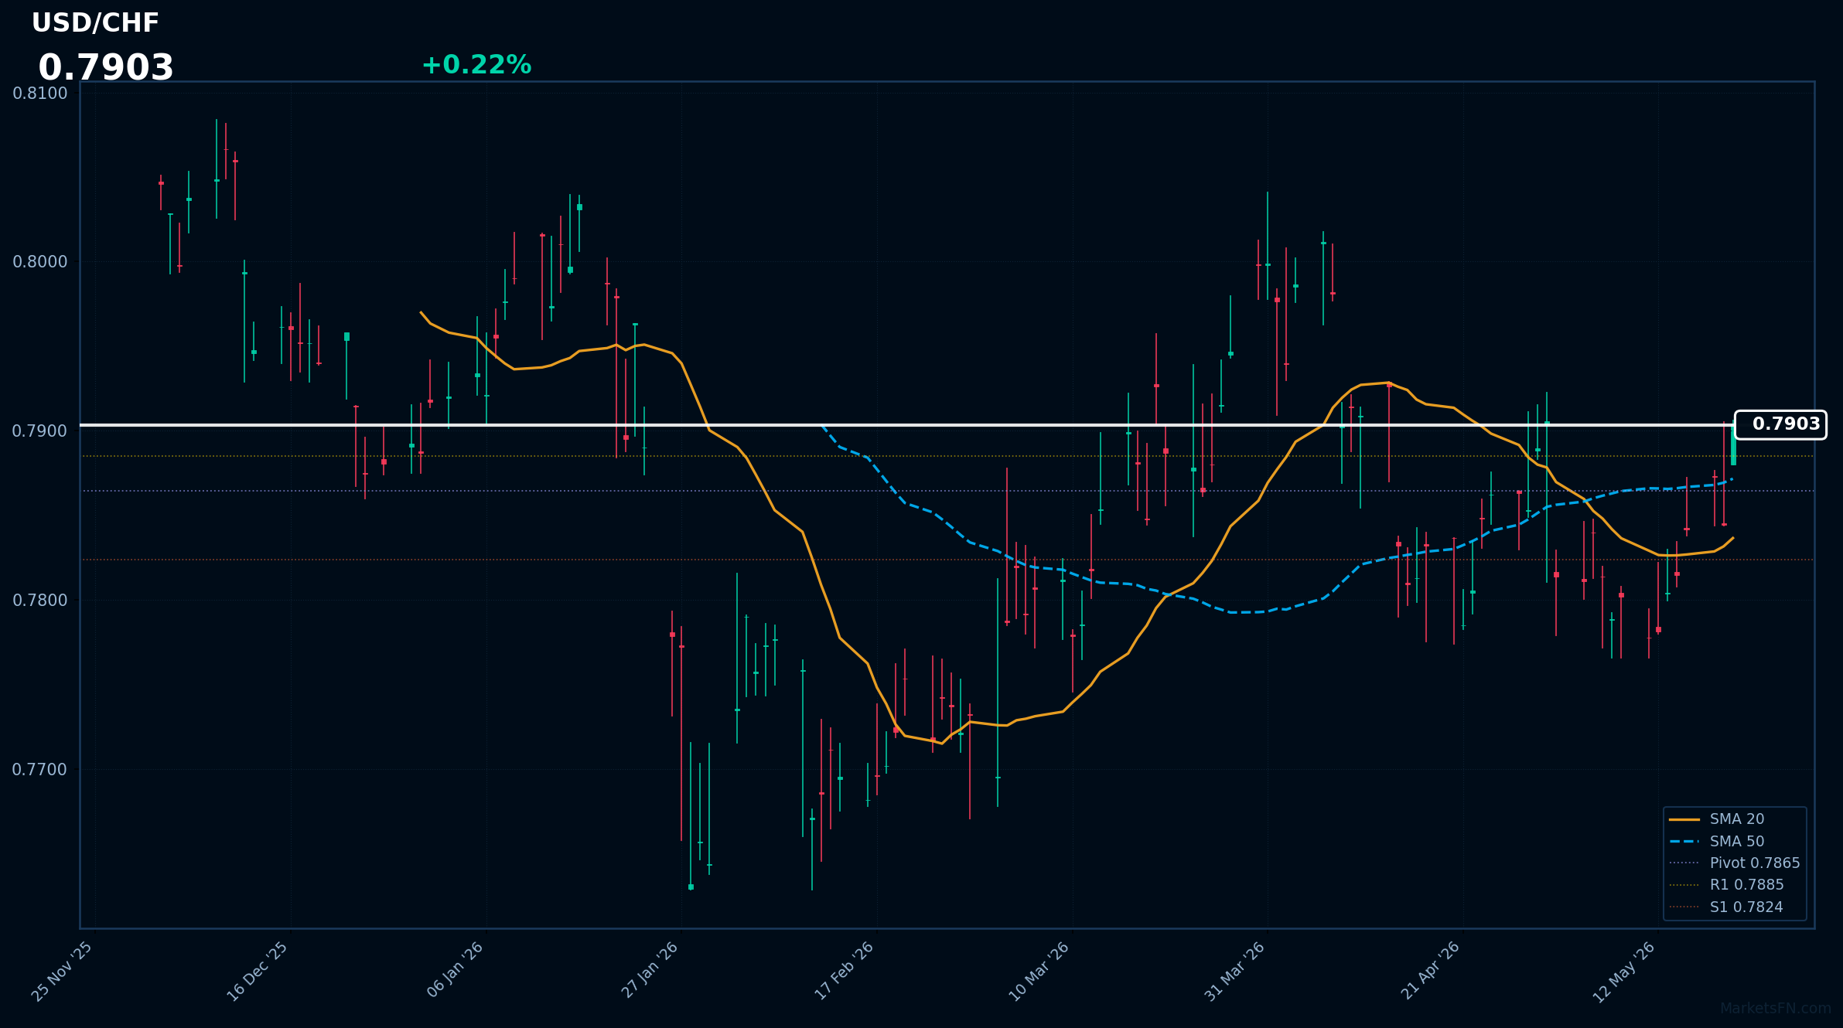Click the 27 Jan '26 date label

tap(650, 971)
